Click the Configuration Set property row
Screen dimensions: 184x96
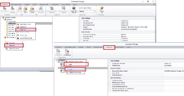pyautogui.click(x=118, y=23)
